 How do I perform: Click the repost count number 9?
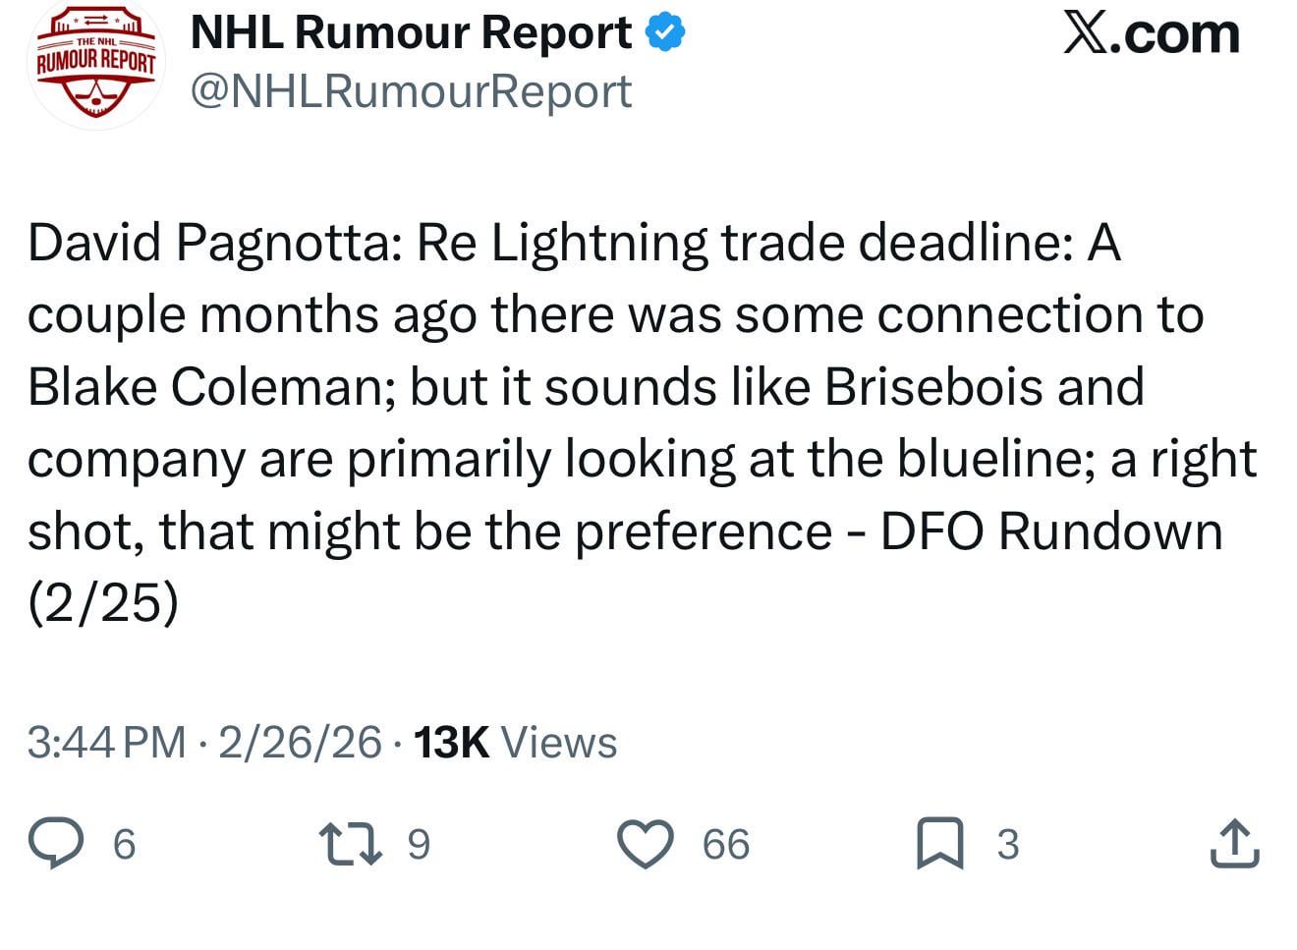pos(419,845)
